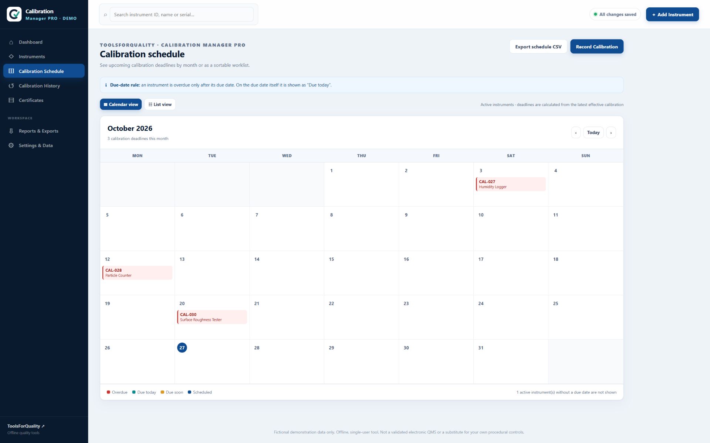
Task: Click '3 calibration deadlines this month' text
Action: pos(138,139)
